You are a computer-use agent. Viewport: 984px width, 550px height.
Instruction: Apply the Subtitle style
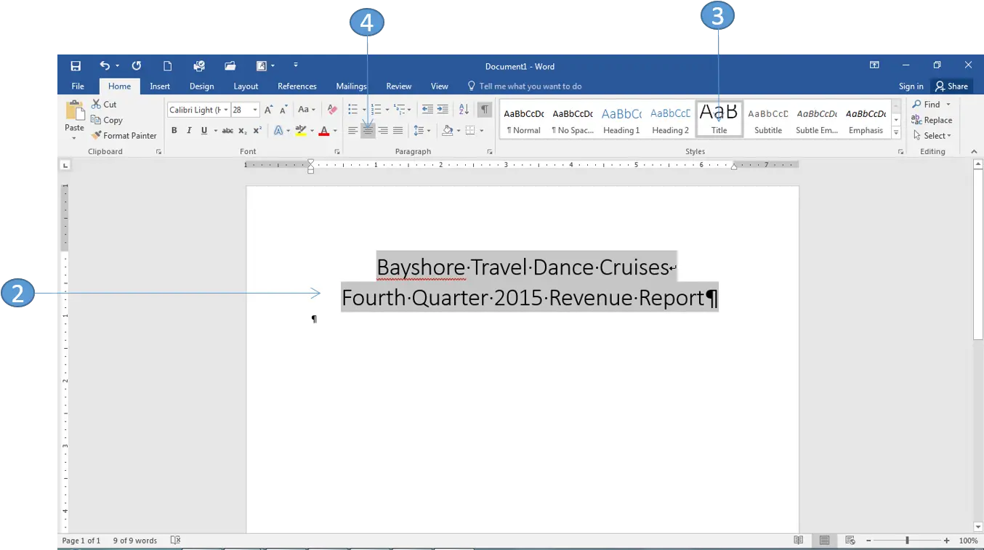(x=768, y=120)
